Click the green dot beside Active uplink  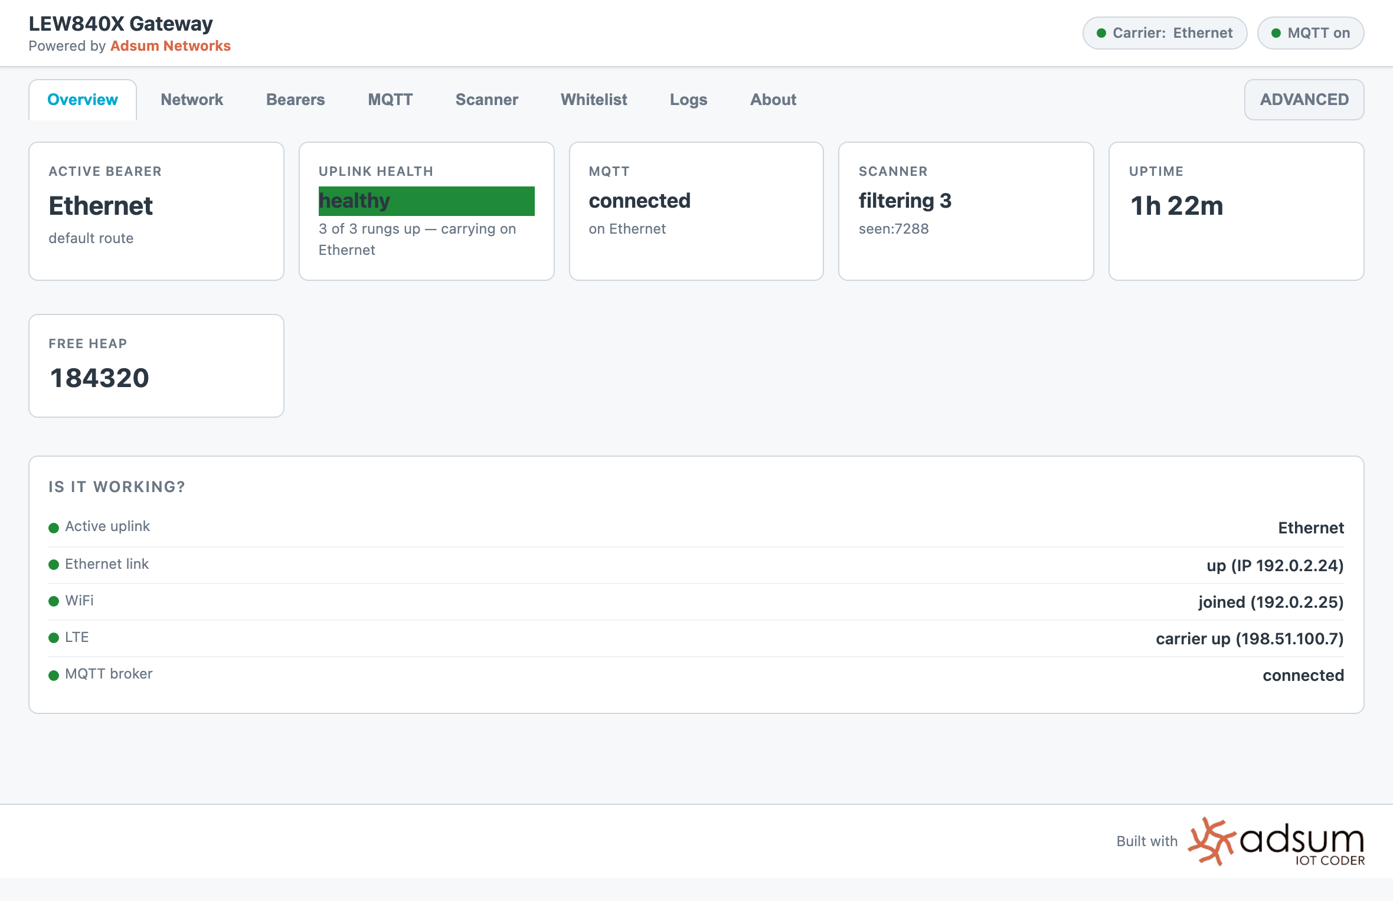pos(54,528)
